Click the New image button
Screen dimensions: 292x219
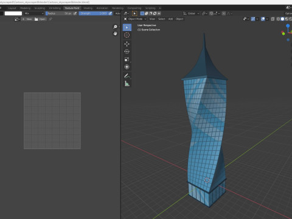point(27,19)
